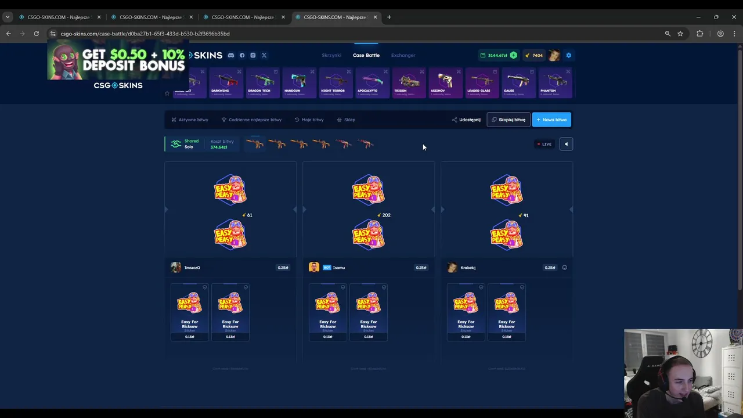Open the Asiimov live drop

tap(446, 82)
